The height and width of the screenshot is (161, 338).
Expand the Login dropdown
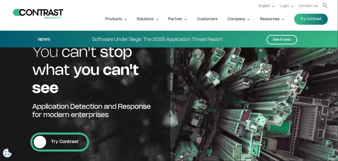(286, 6)
